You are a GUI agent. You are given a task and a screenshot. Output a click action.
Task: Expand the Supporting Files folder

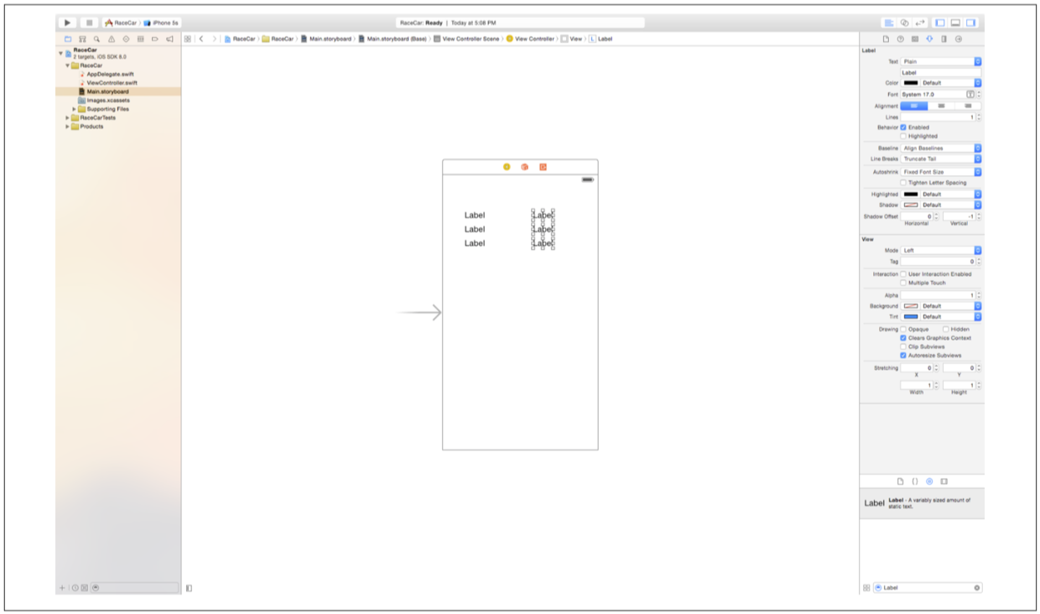tap(75, 109)
